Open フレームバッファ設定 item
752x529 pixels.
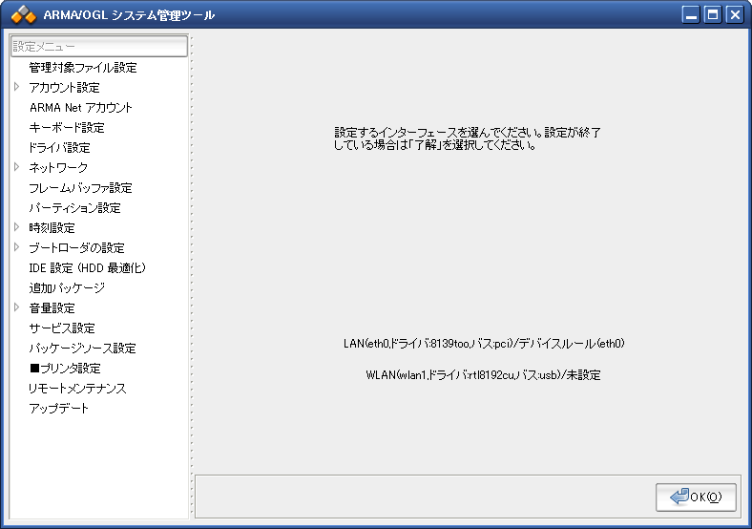coord(80,188)
